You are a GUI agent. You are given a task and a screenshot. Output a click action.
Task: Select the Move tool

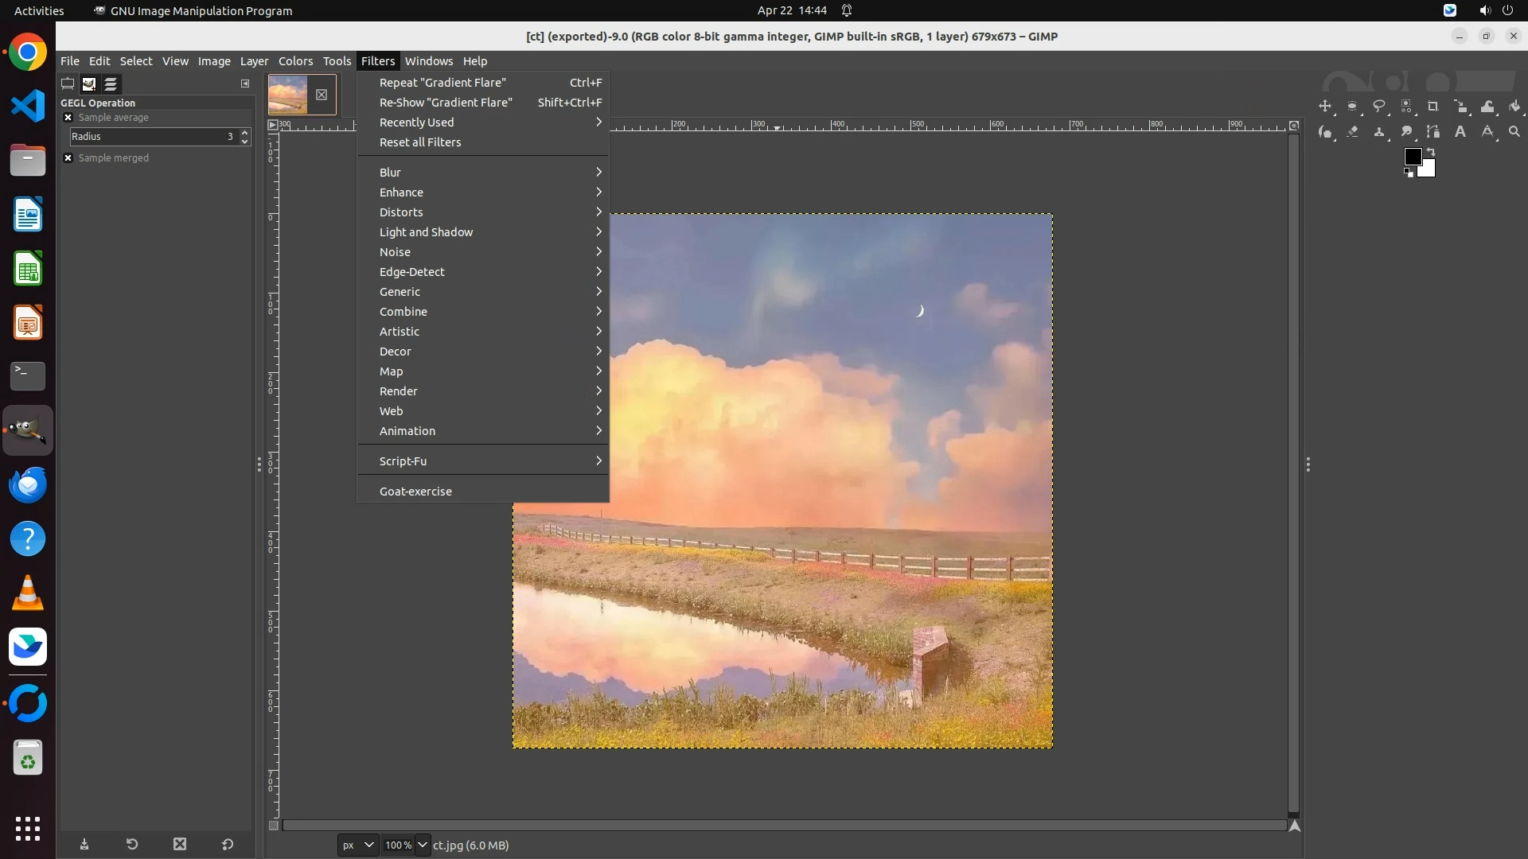click(x=1325, y=107)
